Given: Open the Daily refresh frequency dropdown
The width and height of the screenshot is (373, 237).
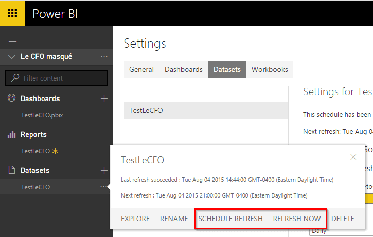Looking at the screenshot, I should click(x=340, y=232).
